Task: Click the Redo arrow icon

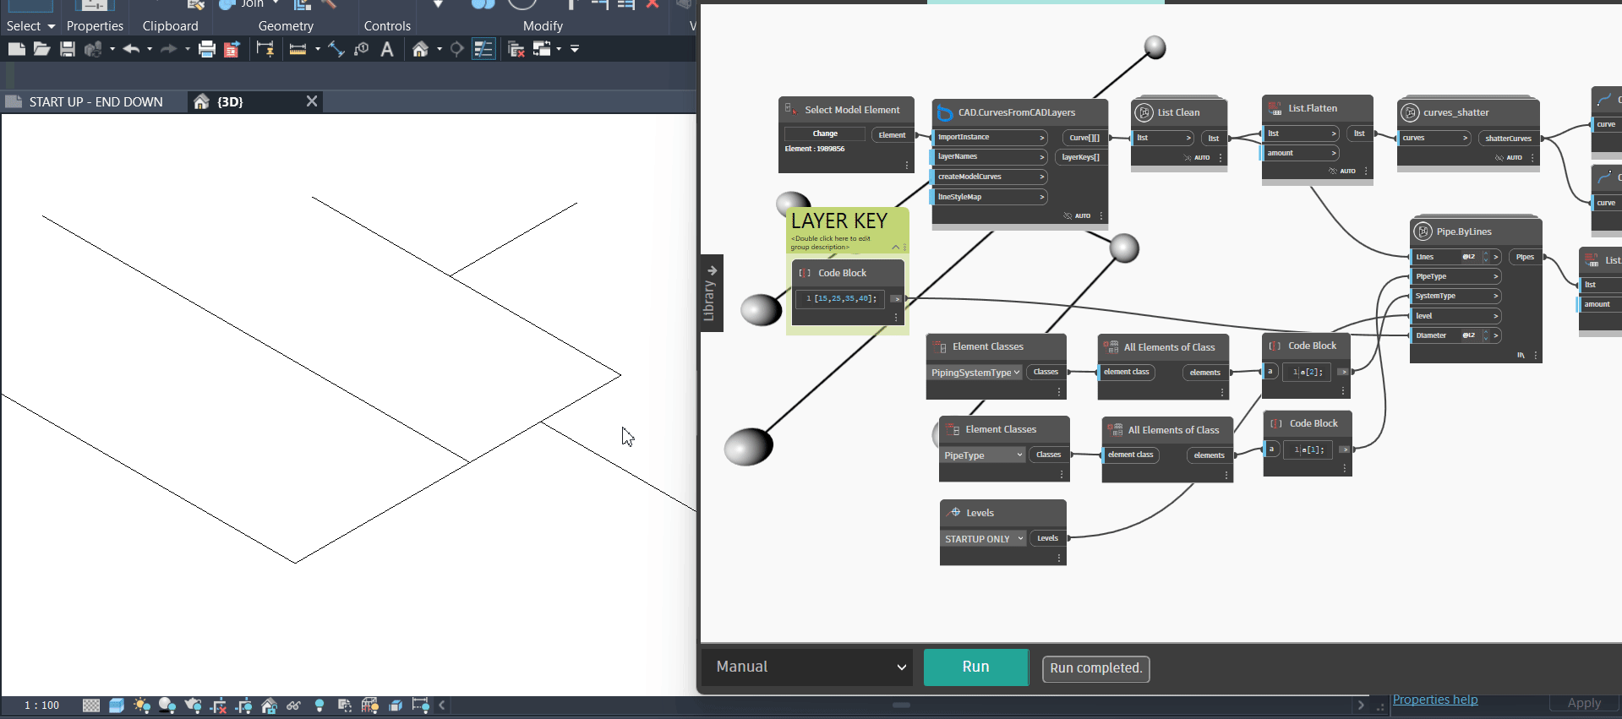Action: [x=169, y=49]
